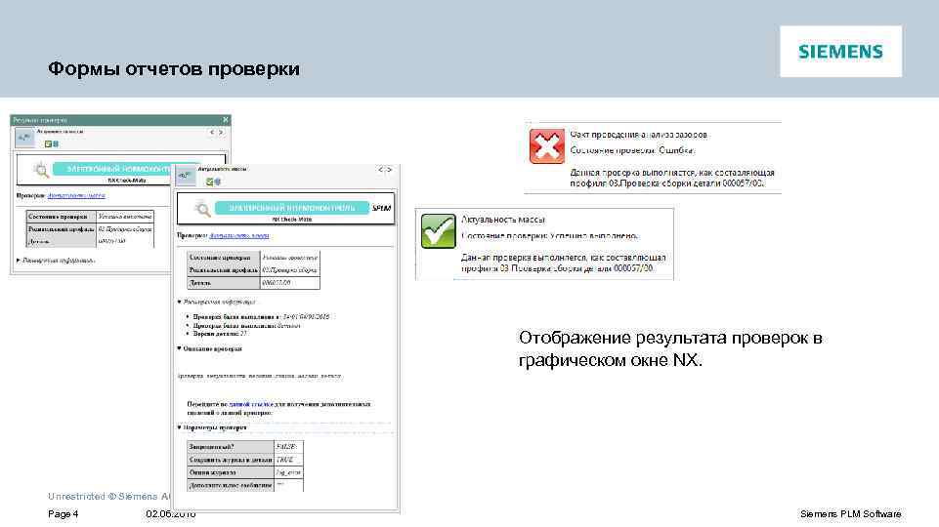This screenshot has width=939, height=527.
Task: Click 'Состояние проверки: Ошибка' line
Action: click(x=632, y=150)
